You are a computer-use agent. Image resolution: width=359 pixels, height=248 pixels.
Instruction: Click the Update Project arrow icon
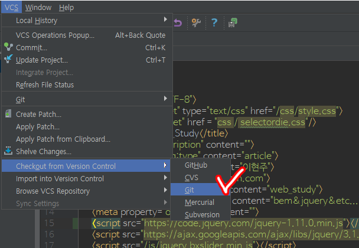pyautogui.click(x=8, y=59)
